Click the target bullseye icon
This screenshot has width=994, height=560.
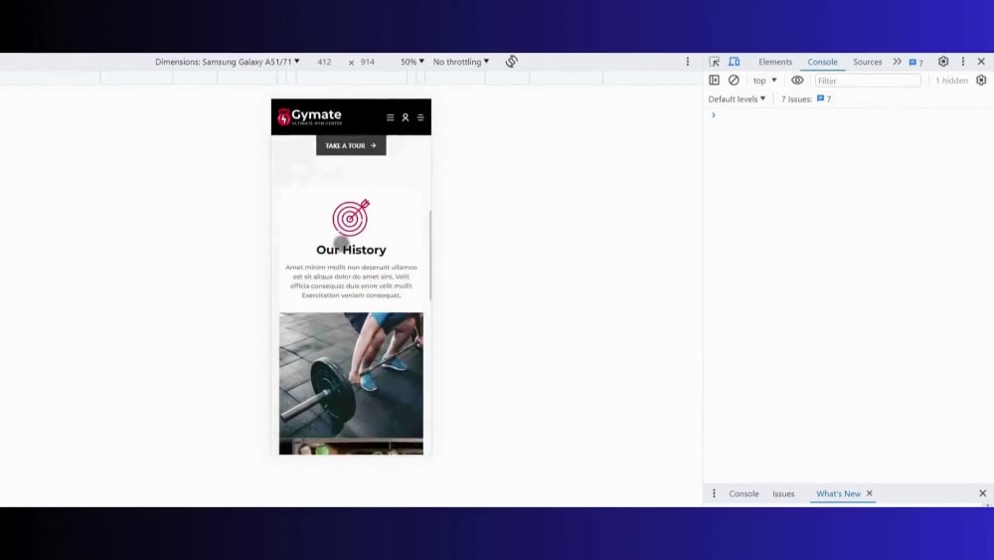pos(351,218)
